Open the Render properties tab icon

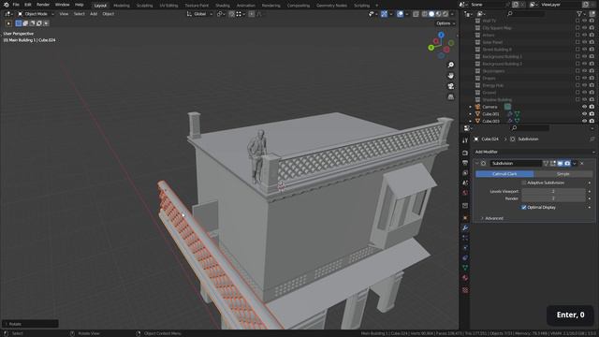(x=465, y=153)
